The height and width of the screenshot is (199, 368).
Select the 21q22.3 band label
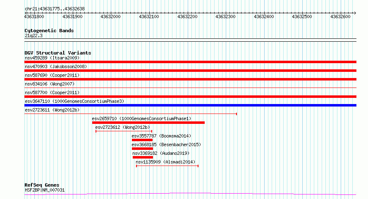pyautogui.click(x=33, y=36)
